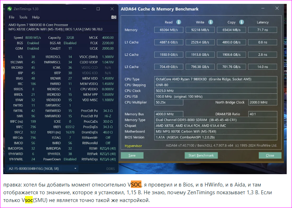Select Memory Latency value 71.7 ns
The height and width of the screenshot is (208, 292).
tap(262, 30)
